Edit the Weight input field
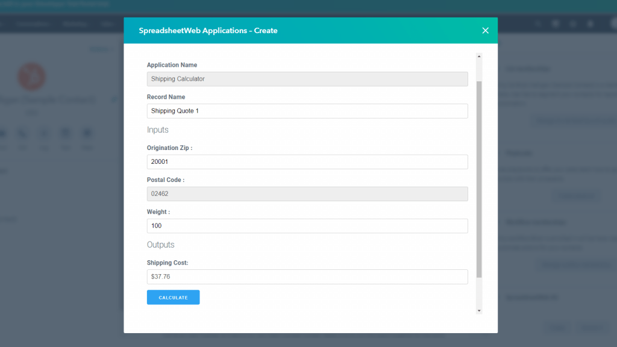Image resolution: width=617 pixels, height=347 pixels. [x=307, y=226]
